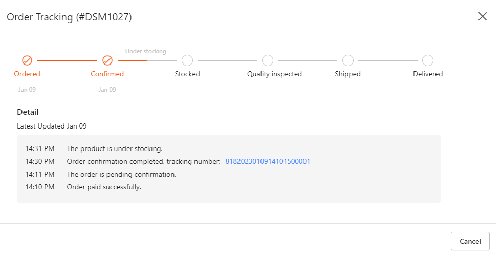Open tracking number 8182023010914101500001 link
Image resolution: width=501 pixels, height=257 pixels.
(x=268, y=161)
